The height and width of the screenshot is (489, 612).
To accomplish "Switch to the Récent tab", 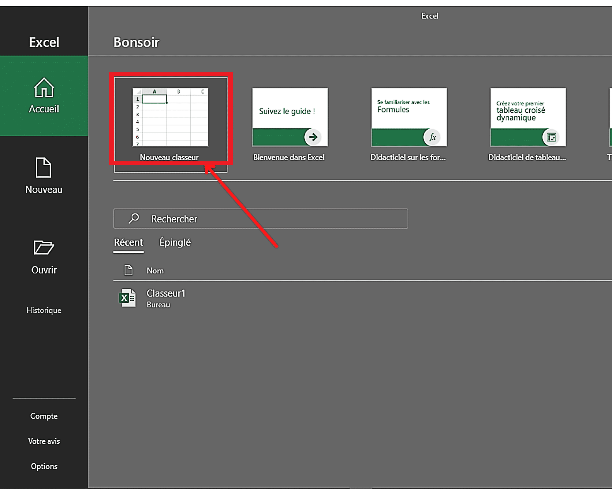I will [129, 242].
